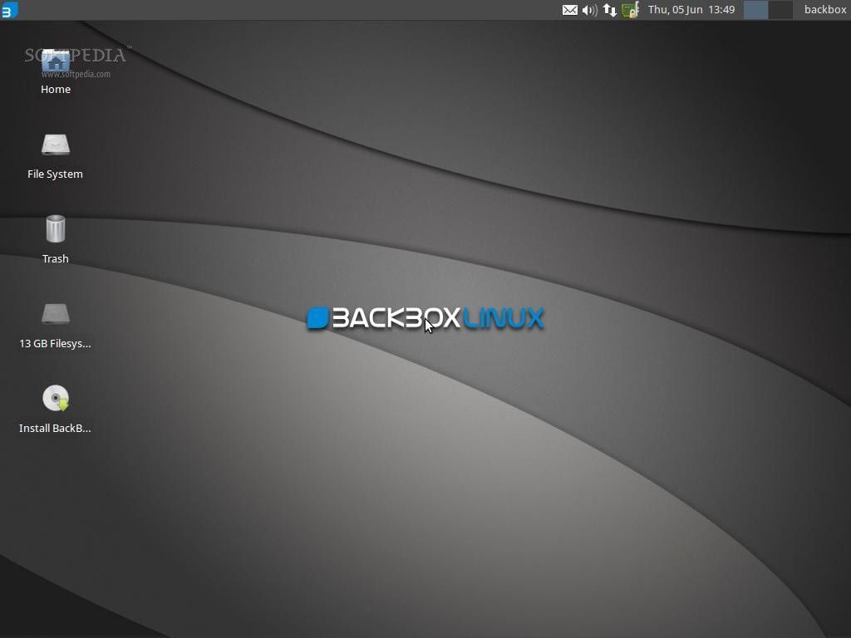851x638 pixels.
Task: Click the Trash label text
Action: (x=56, y=259)
